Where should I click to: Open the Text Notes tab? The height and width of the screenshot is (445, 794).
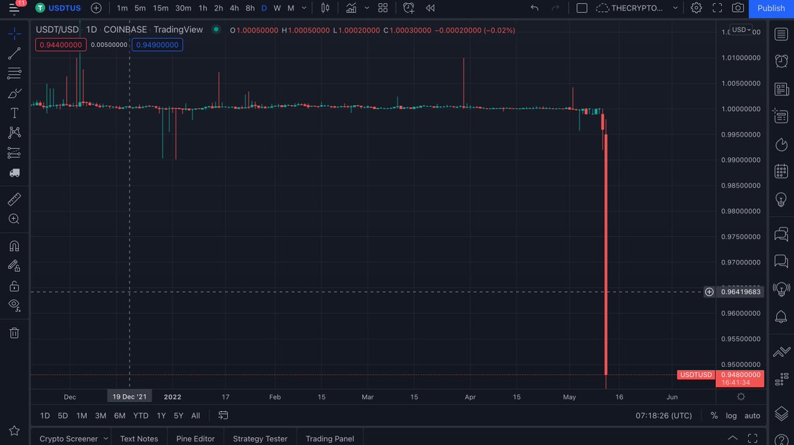click(x=139, y=438)
